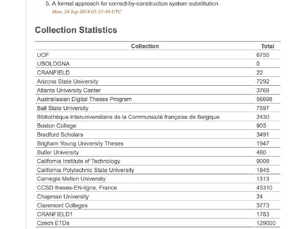Image resolution: width=306 pixels, height=229 pixels.
Task: Click the Collection Statistics heading
Action: click(x=76, y=30)
